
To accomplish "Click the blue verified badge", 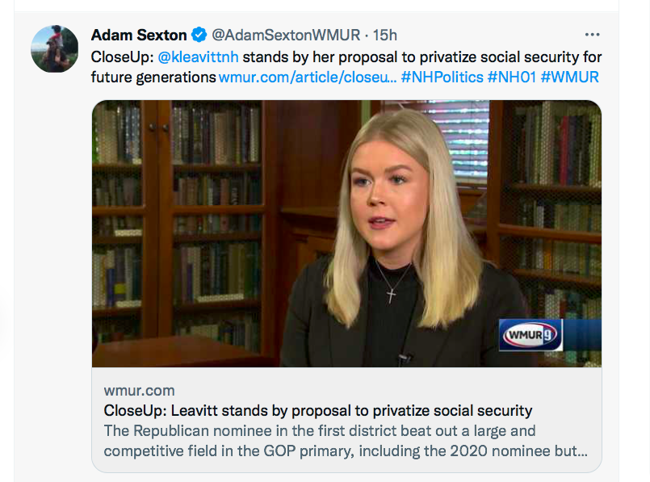I will pyautogui.click(x=199, y=36).
